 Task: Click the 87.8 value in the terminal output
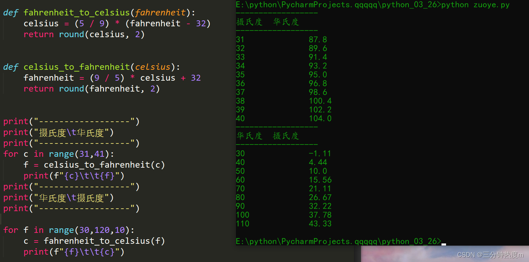[x=318, y=40]
